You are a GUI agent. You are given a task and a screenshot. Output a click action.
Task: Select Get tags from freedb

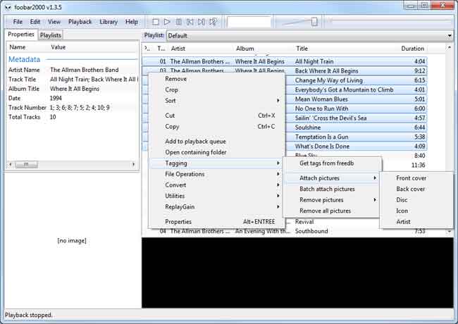(x=332, y=163)
